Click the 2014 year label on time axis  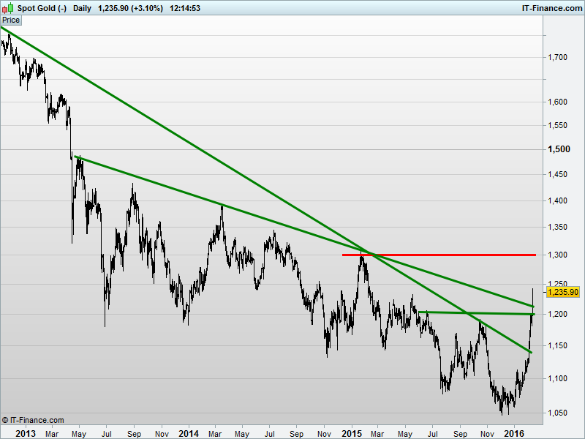point(189,433)
